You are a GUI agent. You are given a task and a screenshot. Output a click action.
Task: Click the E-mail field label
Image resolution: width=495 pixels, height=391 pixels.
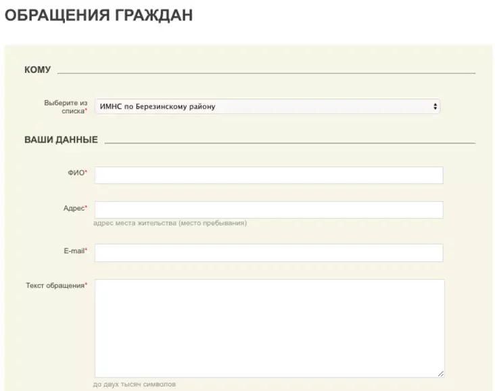[73, 251]
